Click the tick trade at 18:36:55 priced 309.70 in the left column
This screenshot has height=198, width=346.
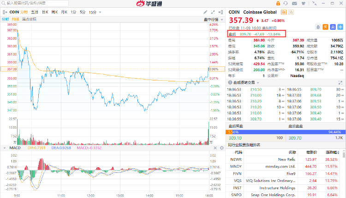(255, 119)
